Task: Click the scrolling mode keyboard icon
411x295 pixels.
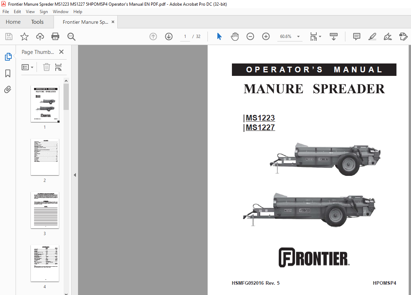Action: (333, 37)
